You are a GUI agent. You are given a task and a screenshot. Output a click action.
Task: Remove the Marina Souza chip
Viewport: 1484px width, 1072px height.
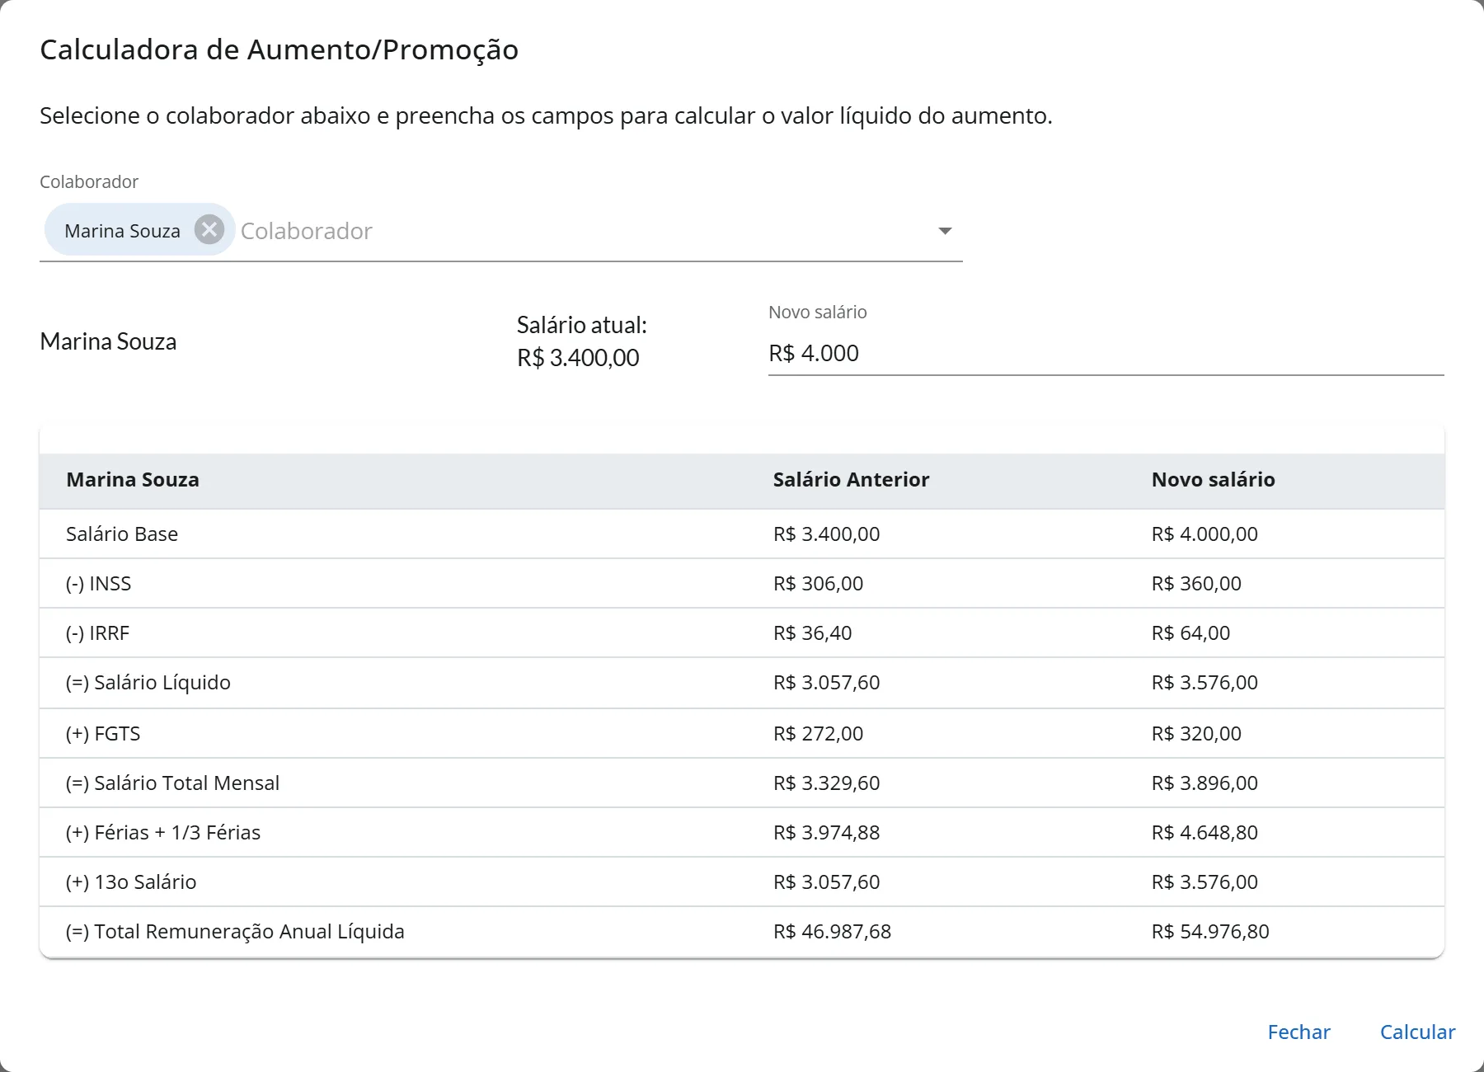pyautogui.click(x=209, y=229)
